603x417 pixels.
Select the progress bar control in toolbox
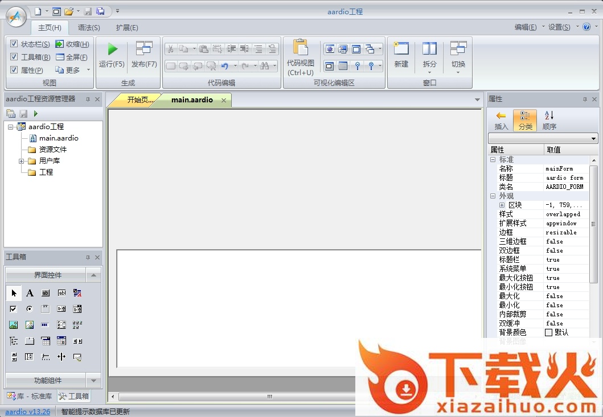coord(46,325)
